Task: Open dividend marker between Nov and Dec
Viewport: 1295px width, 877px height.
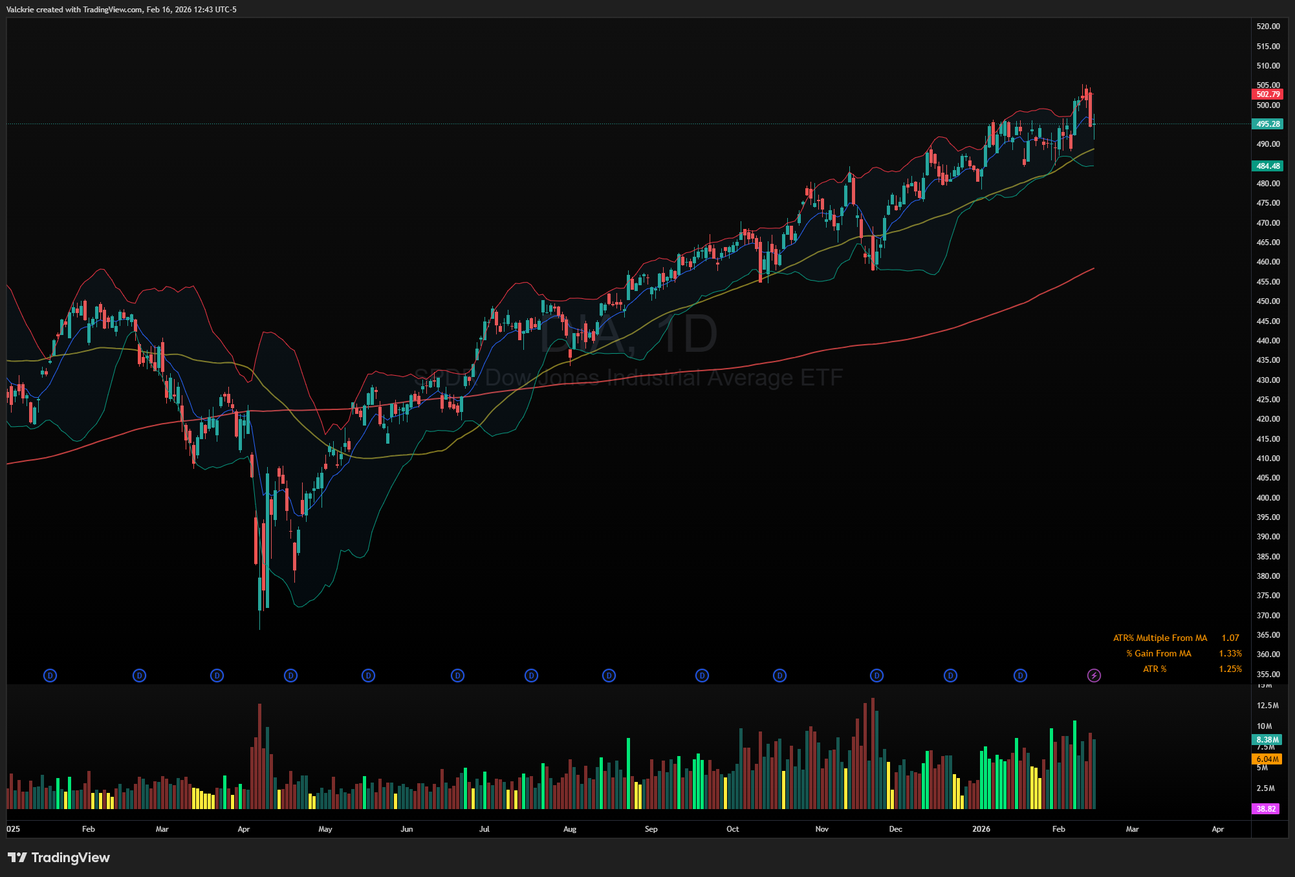Action: 876,675
